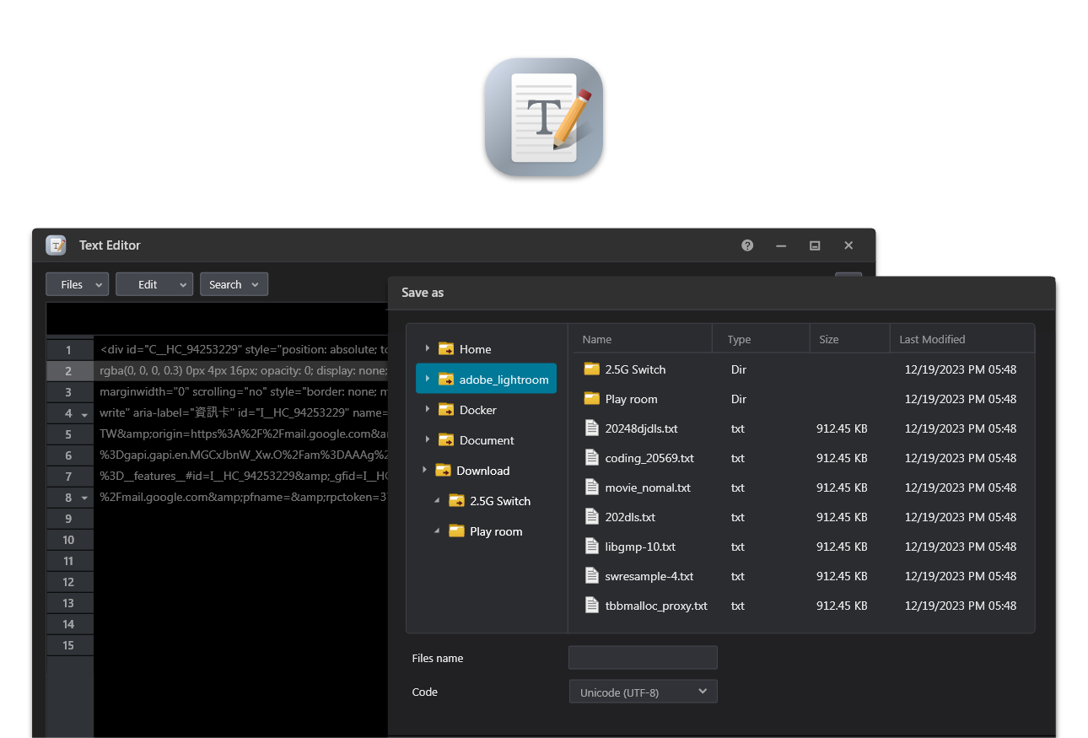Expand the adobe_lightroom tree node arrow

428,379
